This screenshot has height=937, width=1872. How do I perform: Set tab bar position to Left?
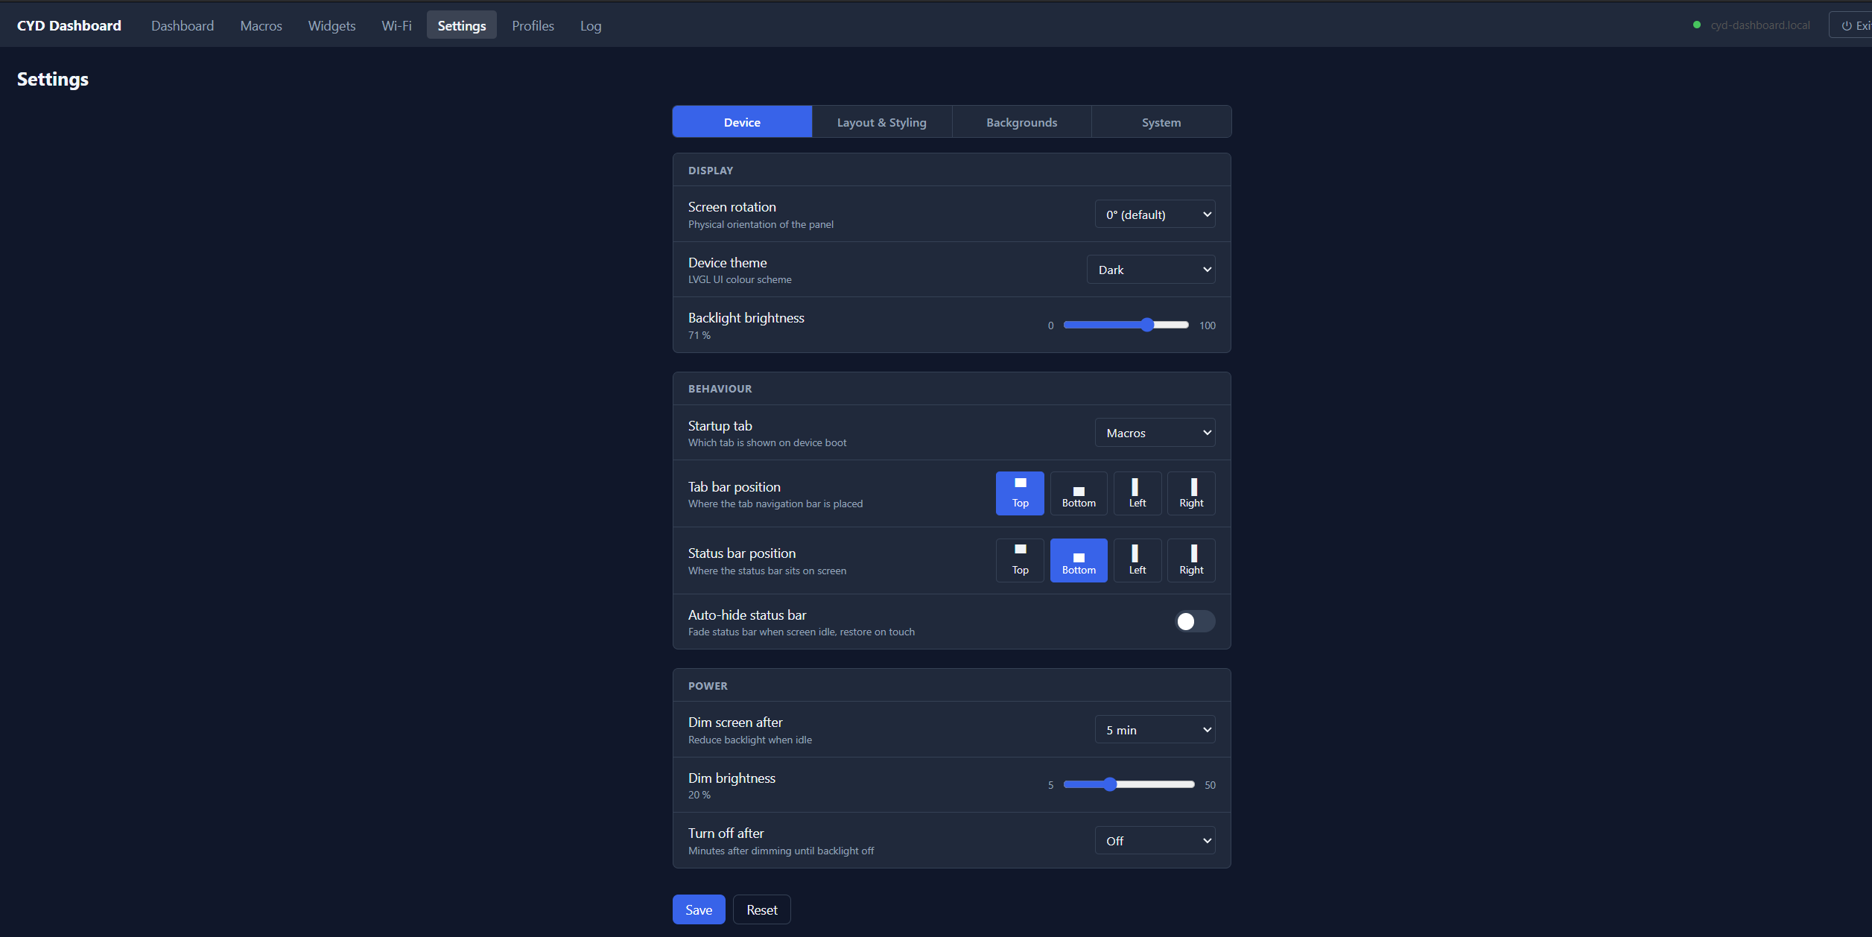1138,493
